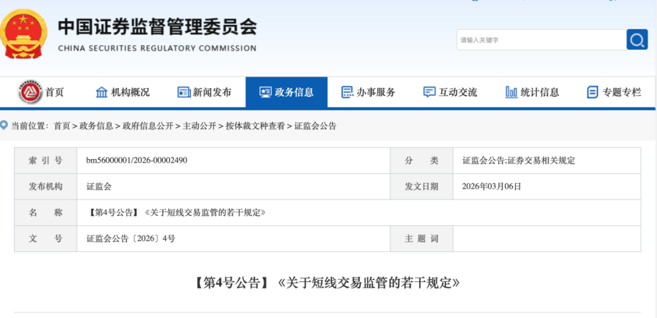
Task: Click the 名称 row announcement title text
Action: (176, 212)
